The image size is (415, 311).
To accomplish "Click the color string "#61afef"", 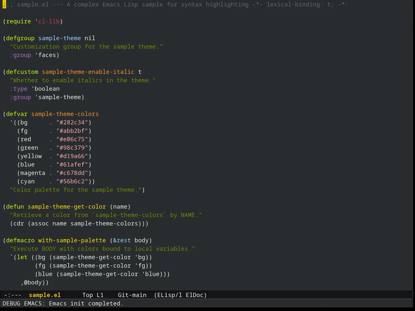I will coord(72,165).
